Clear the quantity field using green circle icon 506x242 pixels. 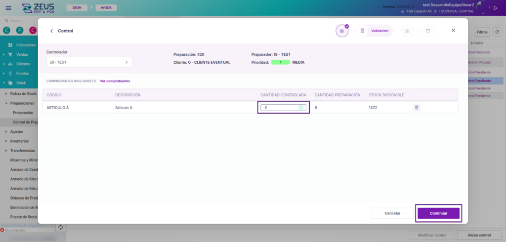301,108
